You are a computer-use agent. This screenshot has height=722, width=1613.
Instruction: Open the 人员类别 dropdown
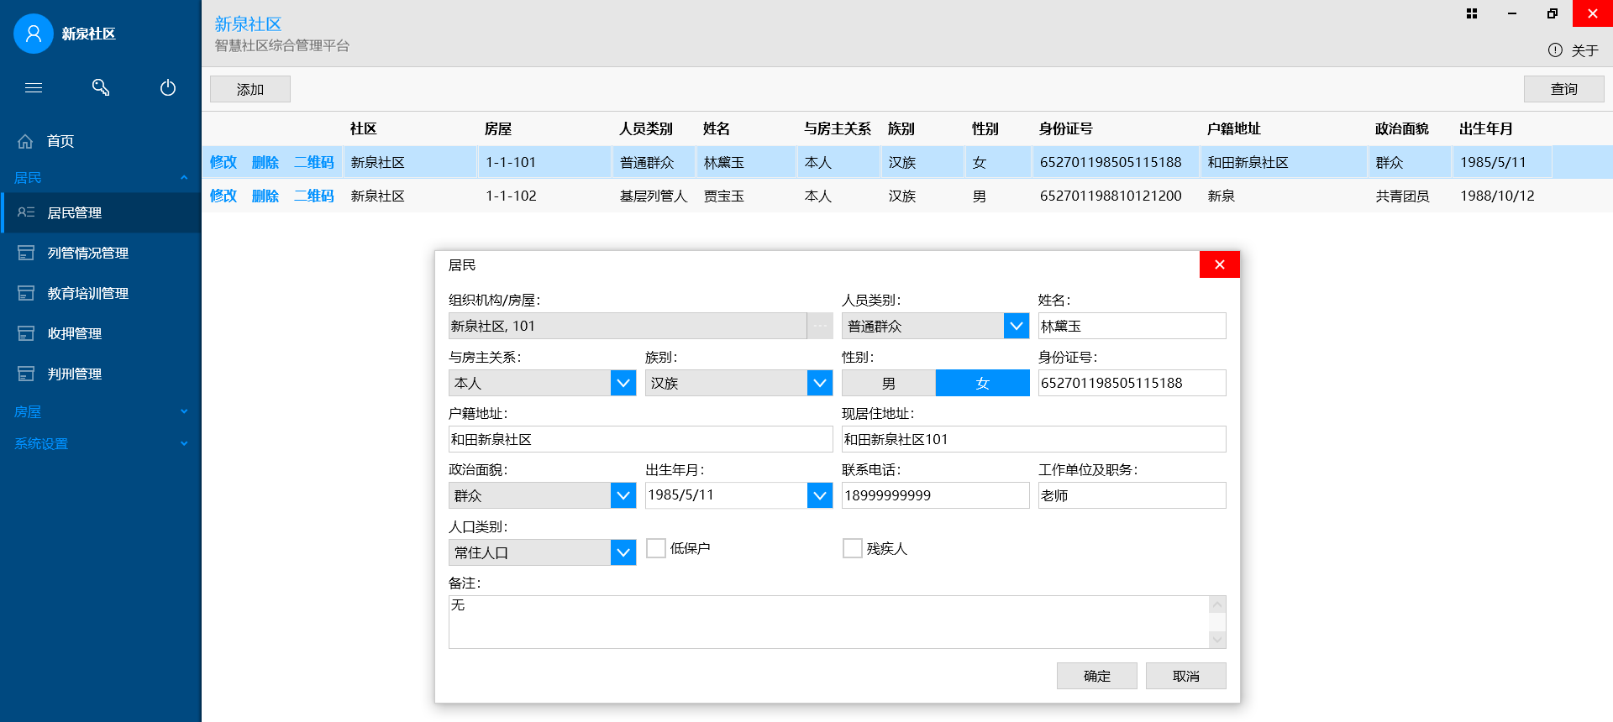1017,326
